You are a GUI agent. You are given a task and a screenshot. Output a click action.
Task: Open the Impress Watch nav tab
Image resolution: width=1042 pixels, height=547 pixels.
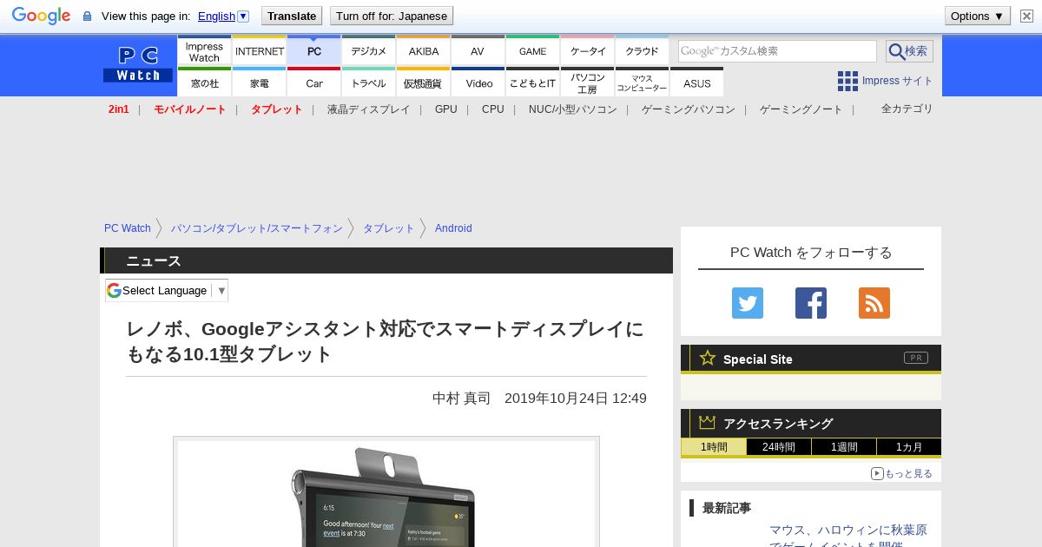tap(204, 51)
